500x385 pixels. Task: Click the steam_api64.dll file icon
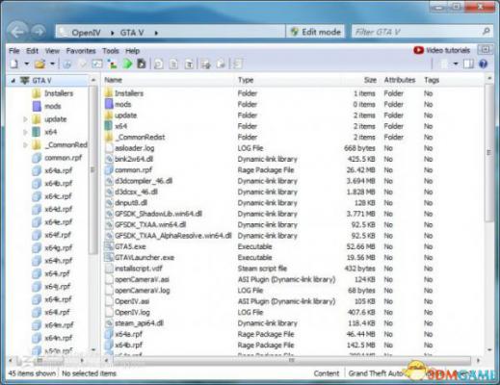pos(109,323)
